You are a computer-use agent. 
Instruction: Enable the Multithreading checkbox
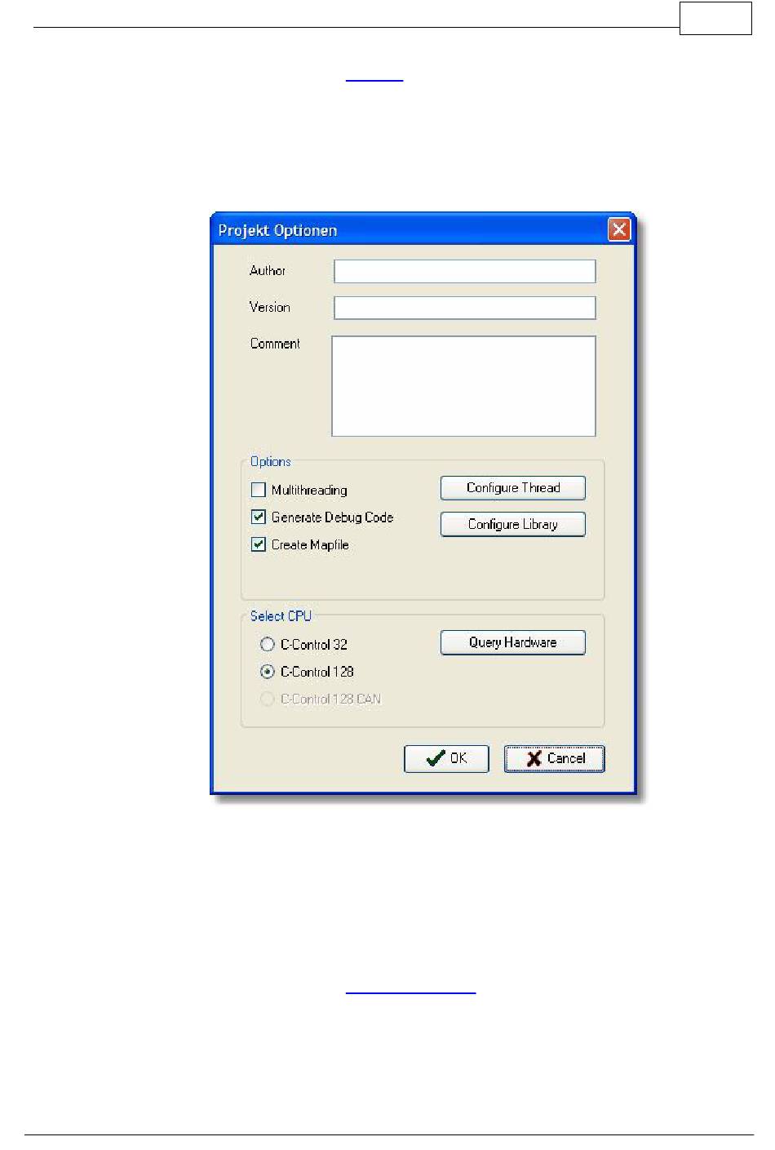259,490
